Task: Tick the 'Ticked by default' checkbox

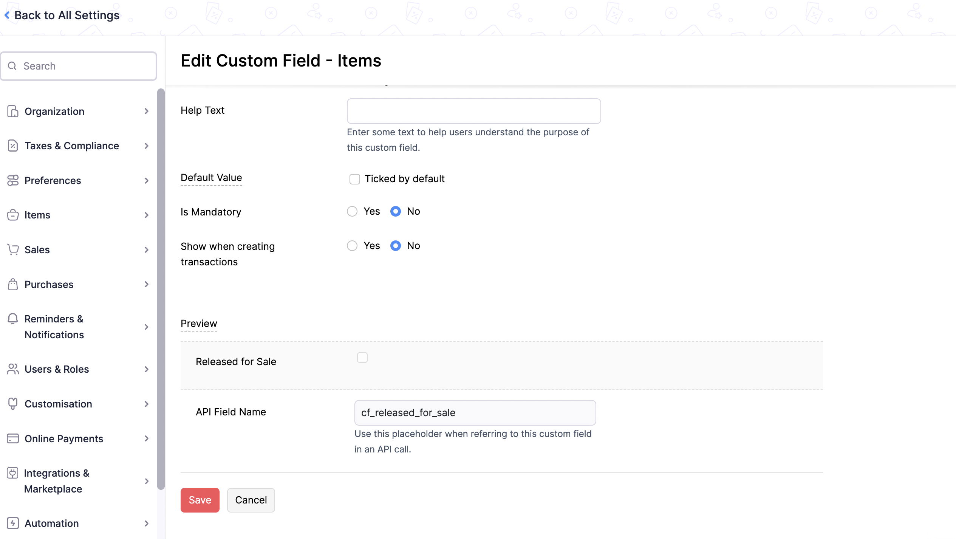Action: (354, 179)
